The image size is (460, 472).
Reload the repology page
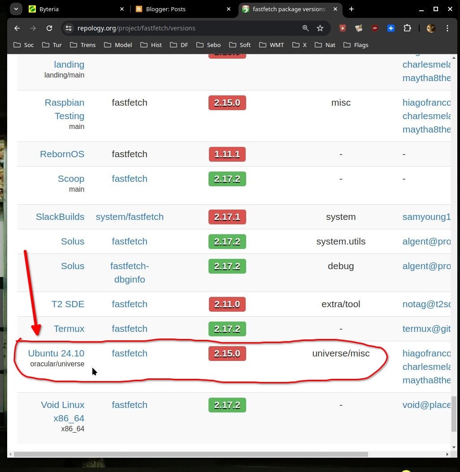(x=49, y=28)
